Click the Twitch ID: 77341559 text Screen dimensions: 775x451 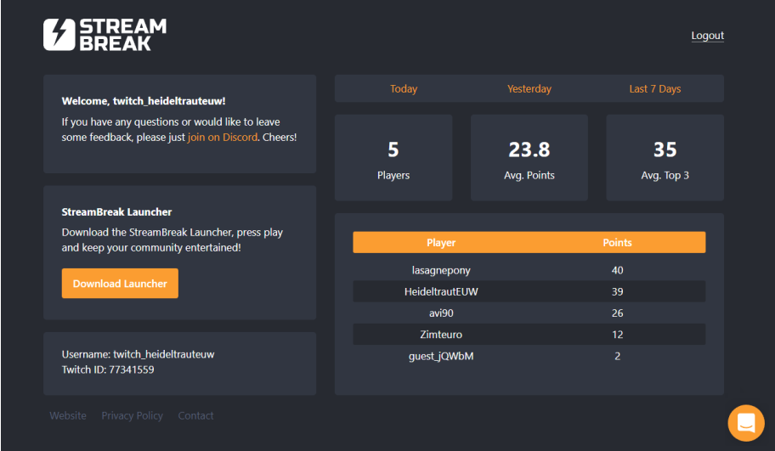(x=108, y=369)
